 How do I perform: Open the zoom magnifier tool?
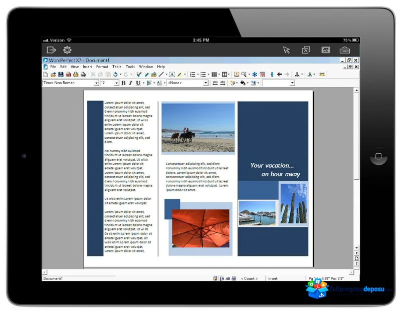244,74
